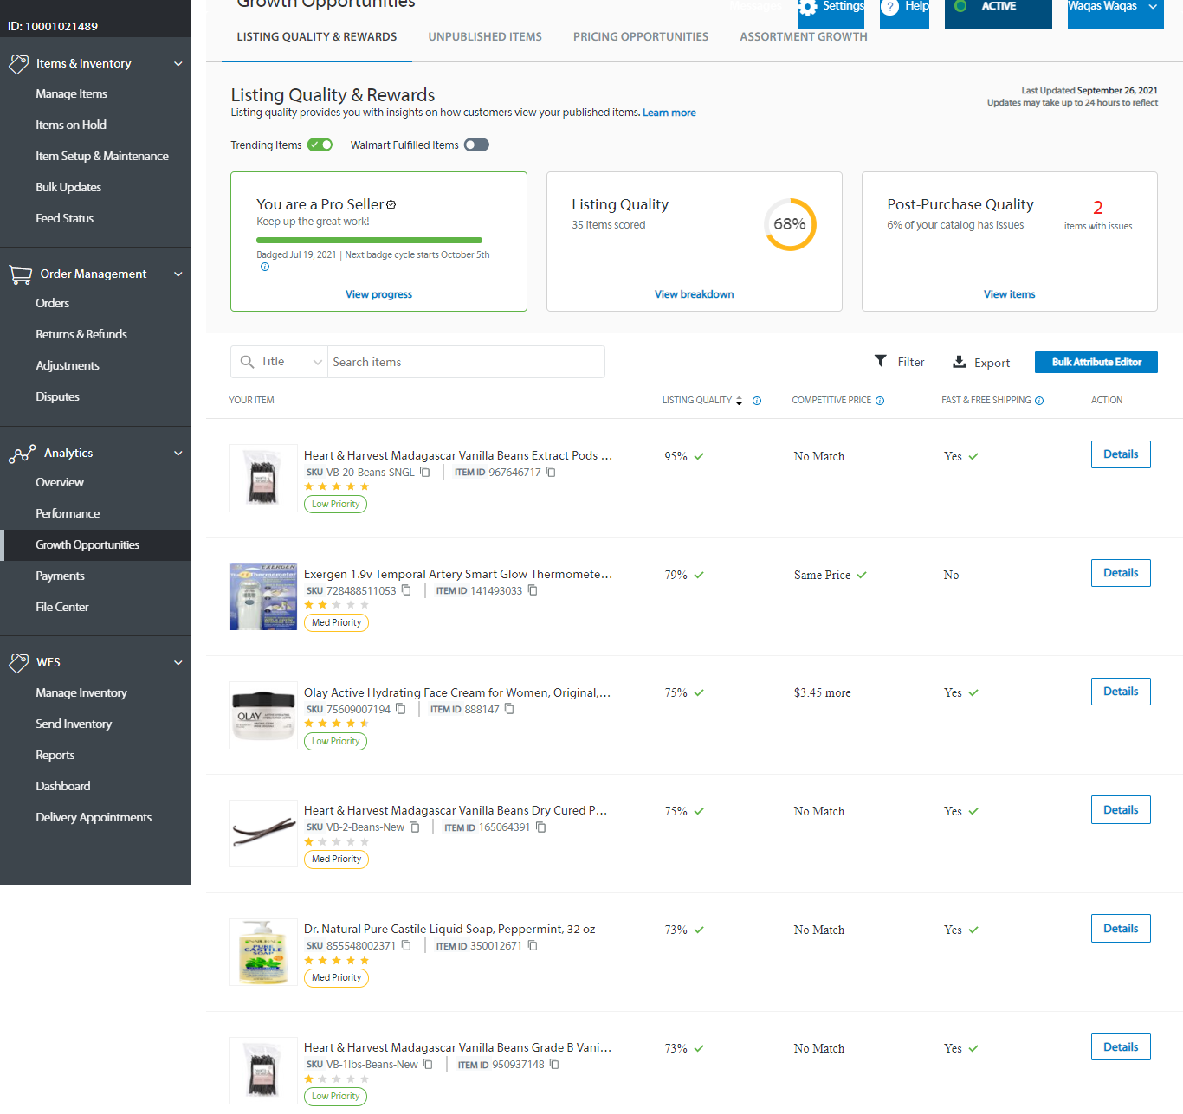Collapse the Items & Inventory section chevron
Screen dimensions: 1183x1114
(178, 64)
